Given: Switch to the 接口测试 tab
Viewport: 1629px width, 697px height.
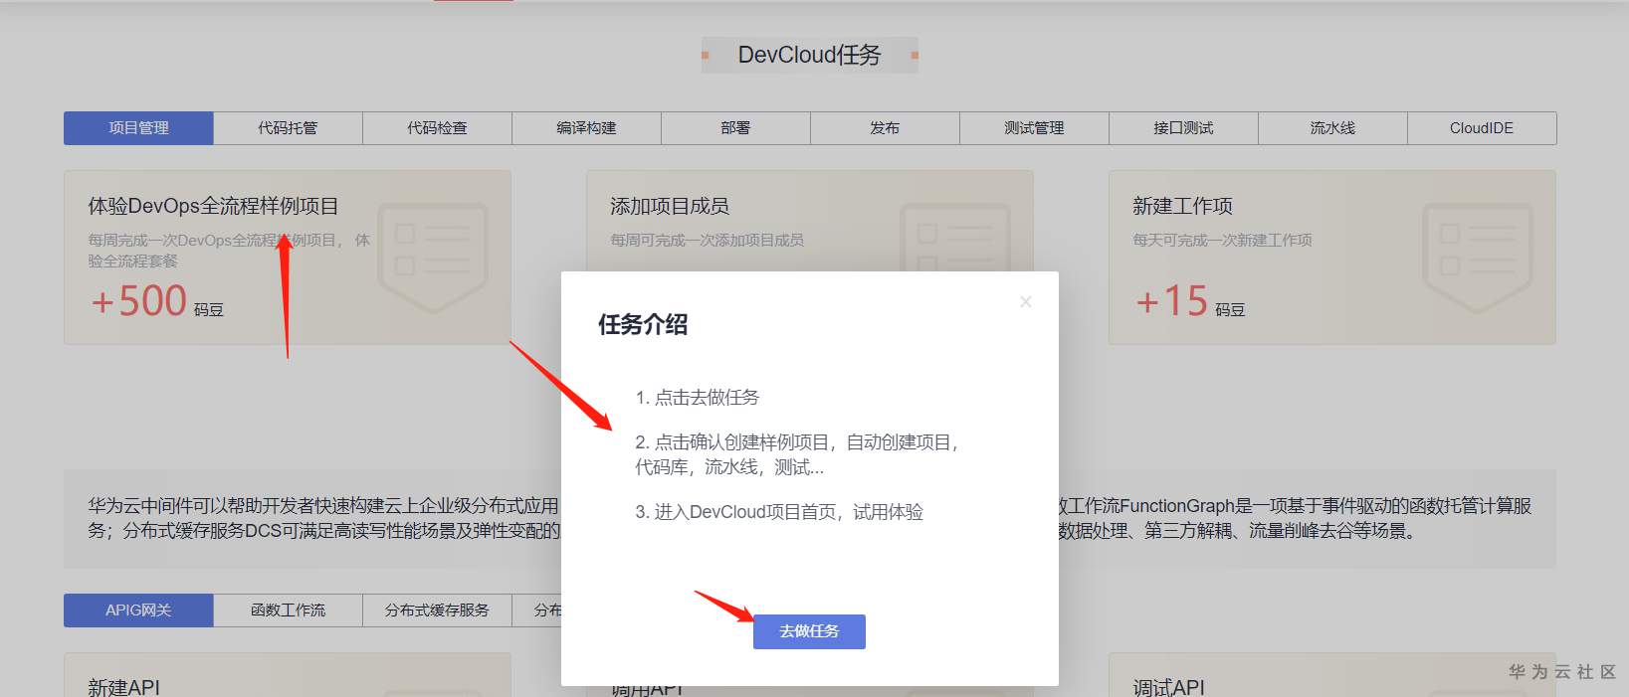Looking at the screenshot, I should coord(1183,128).
